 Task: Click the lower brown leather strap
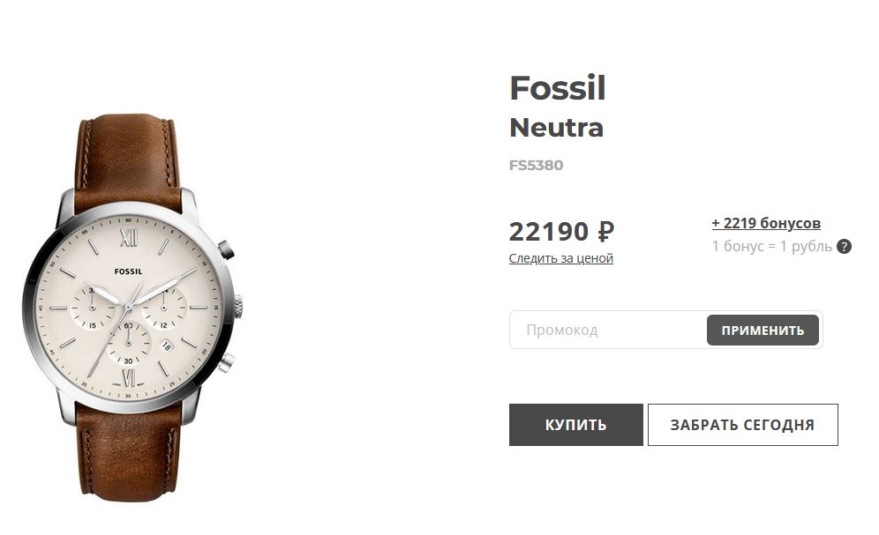coord(130,451)
